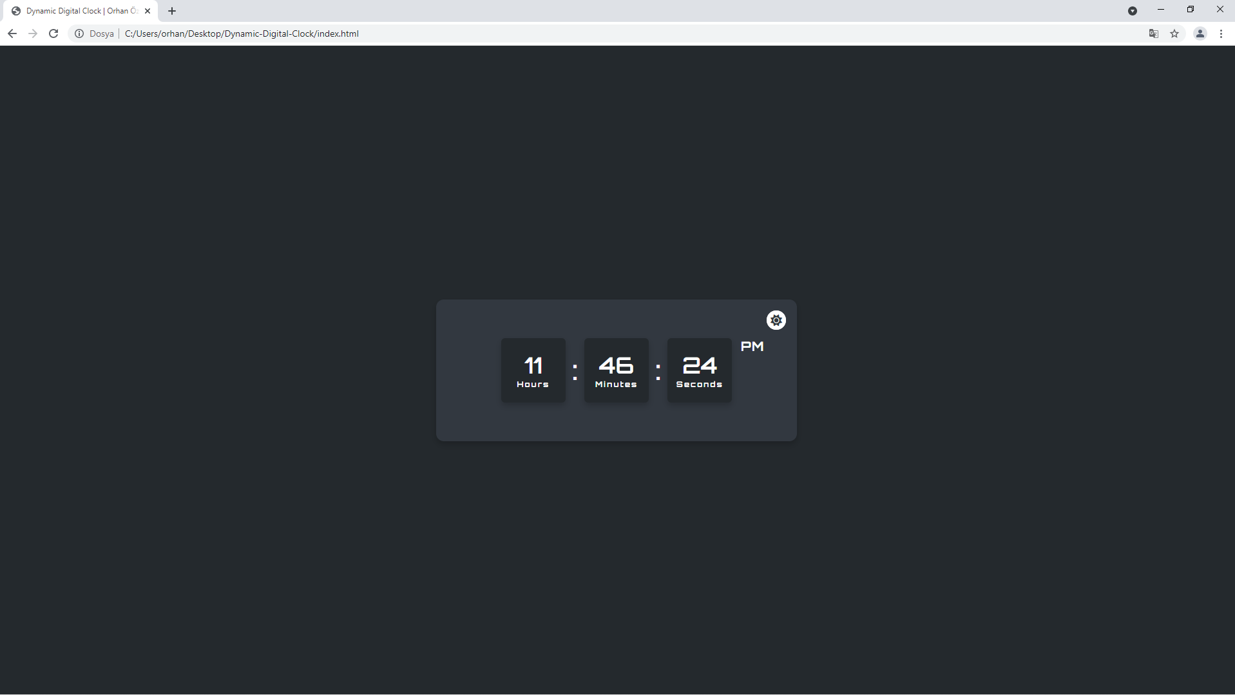Select the Minutes display showing 46
1235x695 pixels.
[x=616, y=370]
